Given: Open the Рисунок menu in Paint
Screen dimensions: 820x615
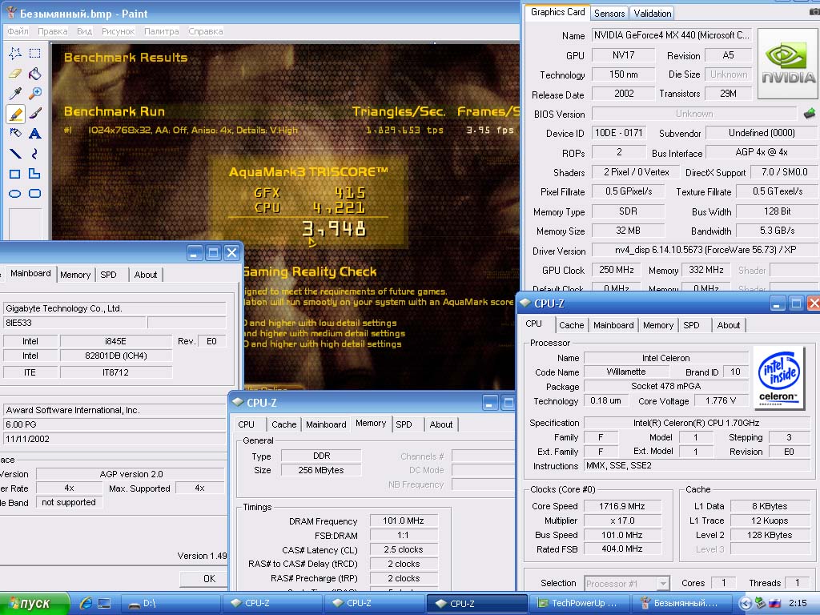Looking at the screenshot, I should click(x=119, y=31).
